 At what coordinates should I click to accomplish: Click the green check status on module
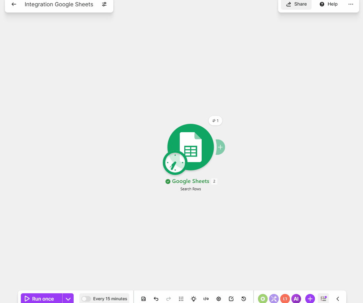[168, 181]
